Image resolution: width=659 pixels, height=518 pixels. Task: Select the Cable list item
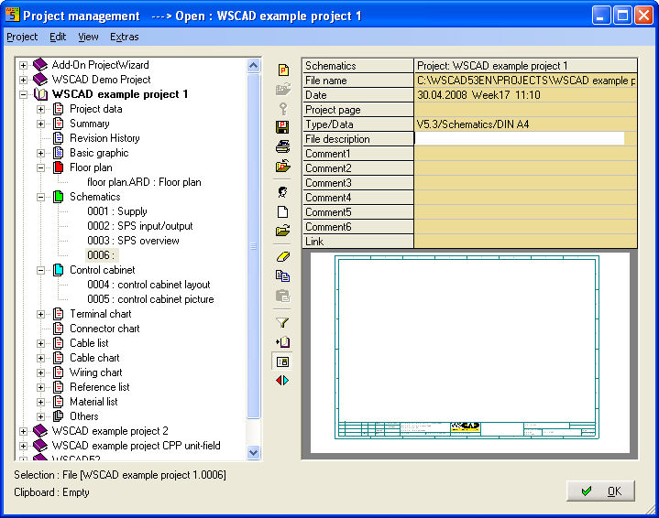(x=89, y=343)
